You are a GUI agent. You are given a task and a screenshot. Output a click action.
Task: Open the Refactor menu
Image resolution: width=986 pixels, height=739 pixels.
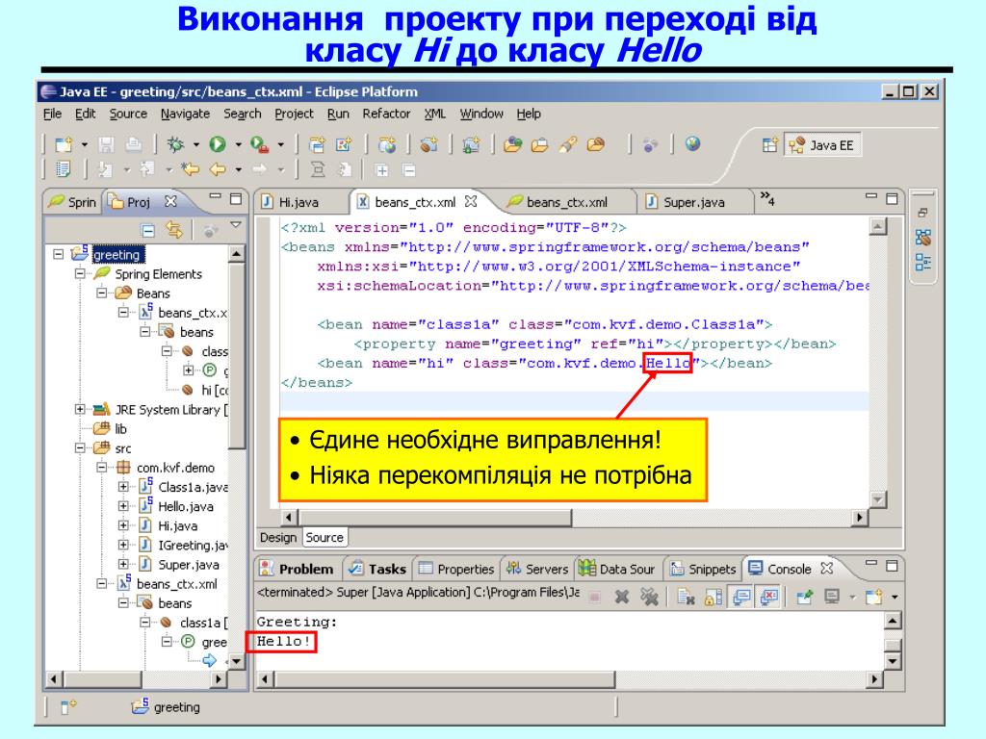pyautogui.click(x=386, y=114)
